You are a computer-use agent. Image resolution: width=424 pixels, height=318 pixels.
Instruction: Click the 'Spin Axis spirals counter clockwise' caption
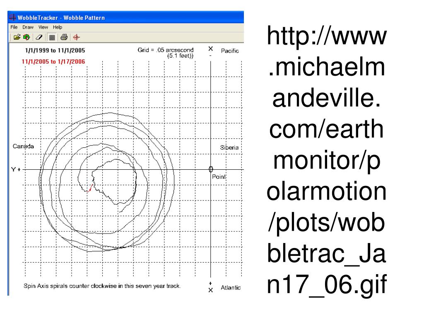click(x=102, y=286)
